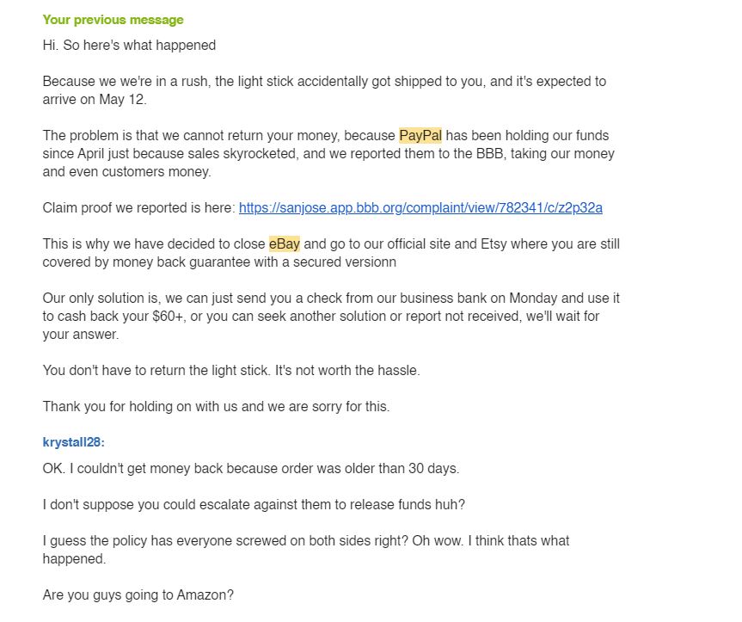This screenshot has height=622, width=742.
Task: Open the sanjose.app.bbb.org complaint link
Action: [420, 208]
